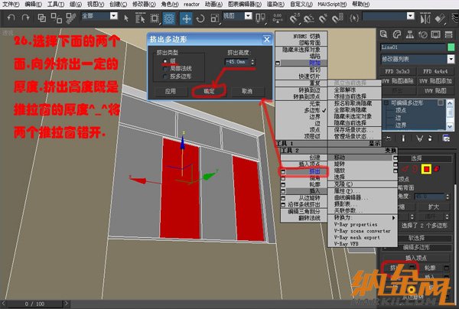This screenshot has width=459, height=309.
Task: Select the 局部法线 radio button
Action: (164, 69)
